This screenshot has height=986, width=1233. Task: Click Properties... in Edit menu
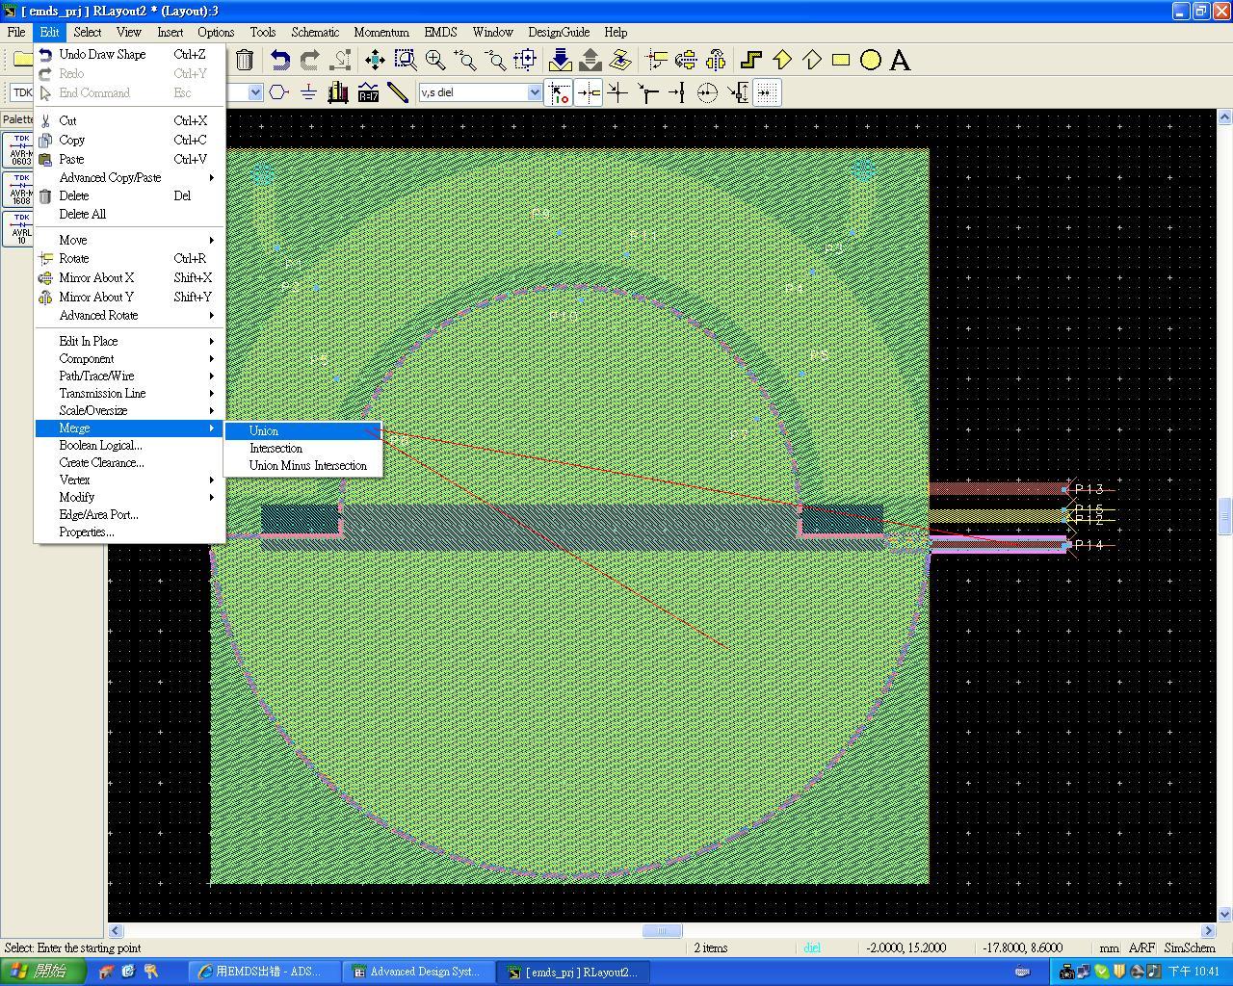pyautogui.click(x=130, y=532)
